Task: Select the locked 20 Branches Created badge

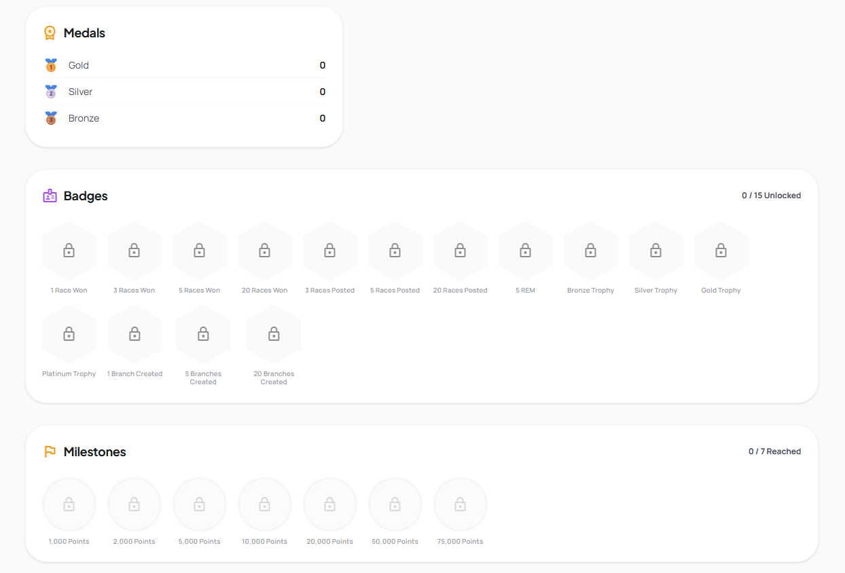Action: (x=274, y=335)
